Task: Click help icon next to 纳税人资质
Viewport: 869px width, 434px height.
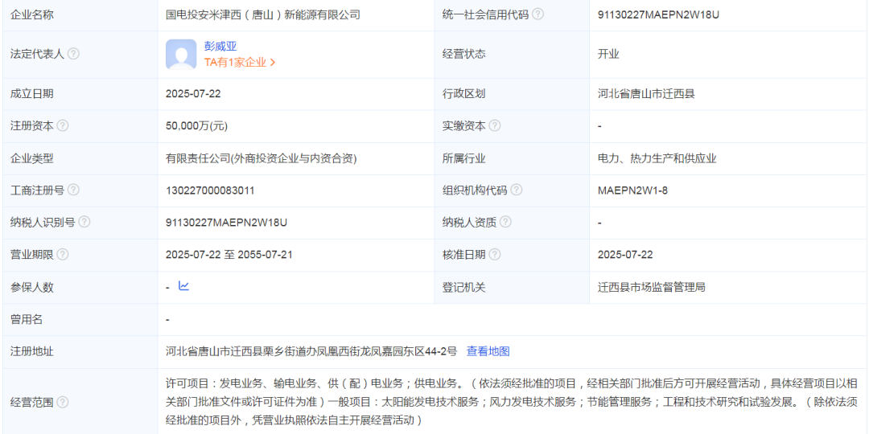Action: click(x=505, y=223)
